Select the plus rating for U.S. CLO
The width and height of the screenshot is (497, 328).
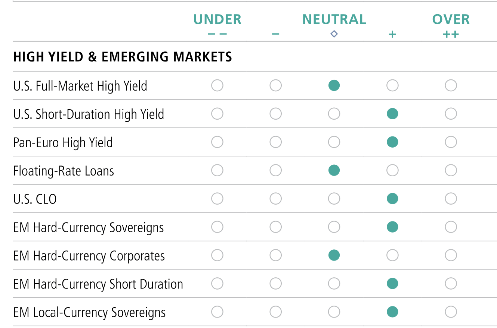point(392,199)
